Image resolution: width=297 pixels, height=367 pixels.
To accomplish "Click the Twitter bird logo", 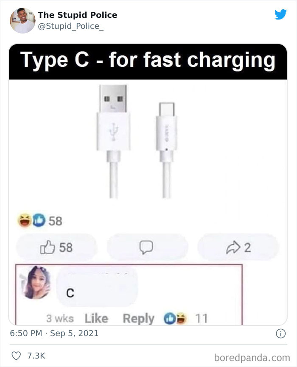I will pyautogui.click(x=280, y=14).
